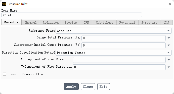Open Gauge Total Pressure options arrow
This screenshot has height=94, width=174.
coord(169,38)
